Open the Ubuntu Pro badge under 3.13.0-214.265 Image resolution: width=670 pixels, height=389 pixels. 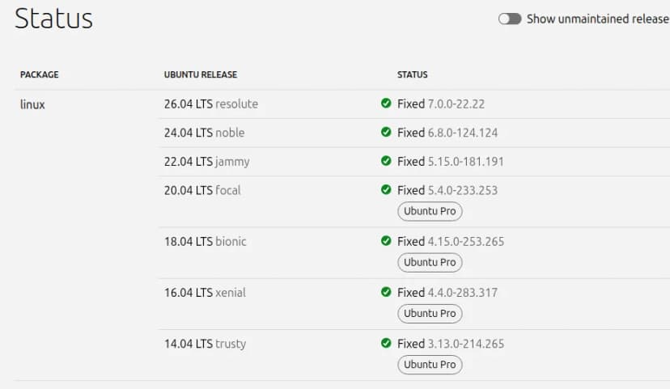pos(430,365)
